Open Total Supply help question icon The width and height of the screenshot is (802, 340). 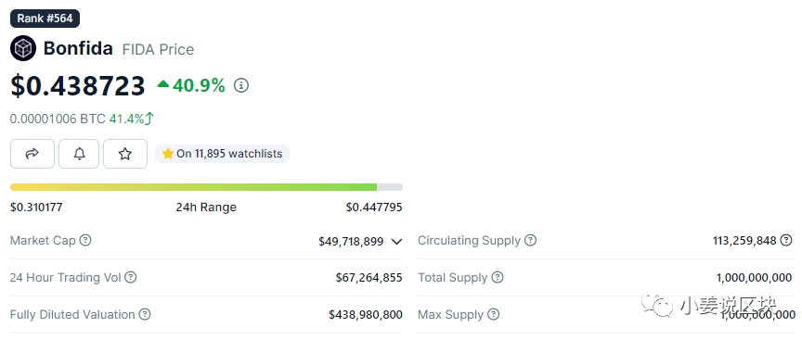coord(498,277)
